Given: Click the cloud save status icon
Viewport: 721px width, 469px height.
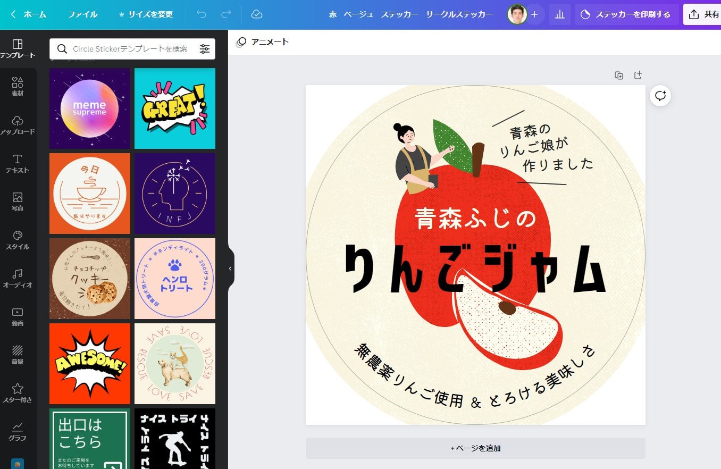Looking at the screenshot, I should [257, 14].
